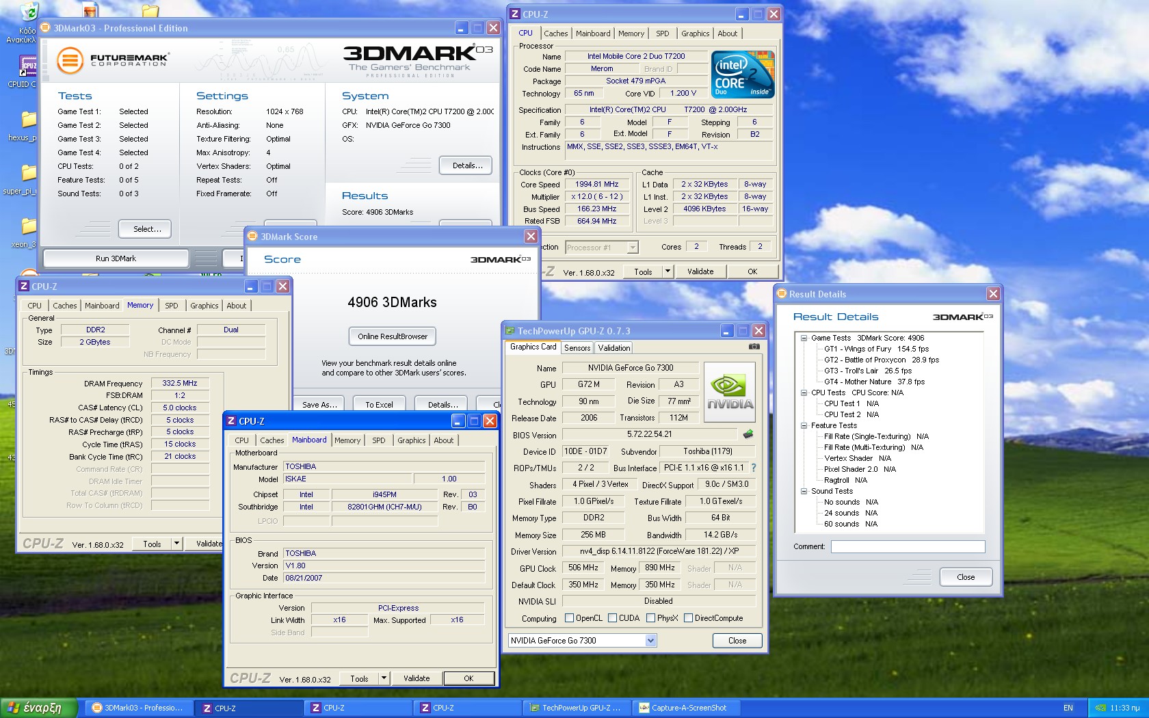Viewport: 1149px width, 718px height.
Task: Open Tools dropdown arrow in CPU-Z CPU window
Action: 668,271
